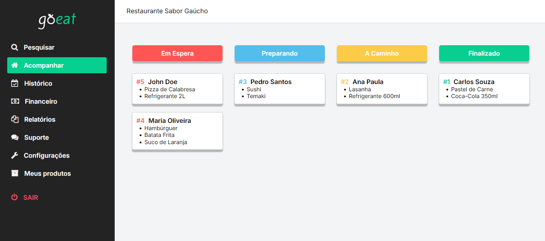Select the Preparando column header
Screen dimensions: 545x241
pyautogui.click(x=280, y=53)
